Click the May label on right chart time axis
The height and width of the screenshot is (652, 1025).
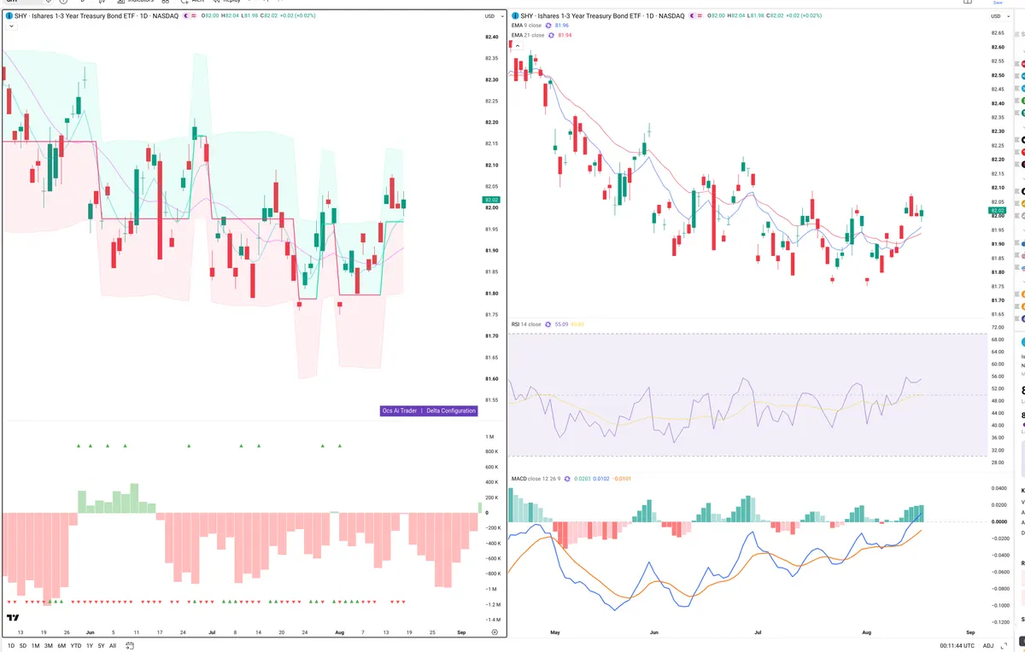point(554,632)
